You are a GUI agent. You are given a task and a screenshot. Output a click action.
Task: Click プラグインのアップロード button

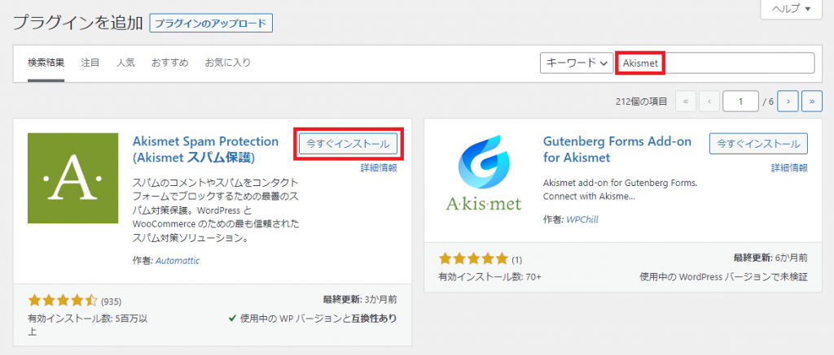[x=211, y=24]
